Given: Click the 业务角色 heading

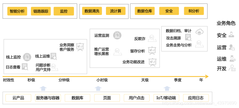Looking at the screenshot, I should coord(226,23).
